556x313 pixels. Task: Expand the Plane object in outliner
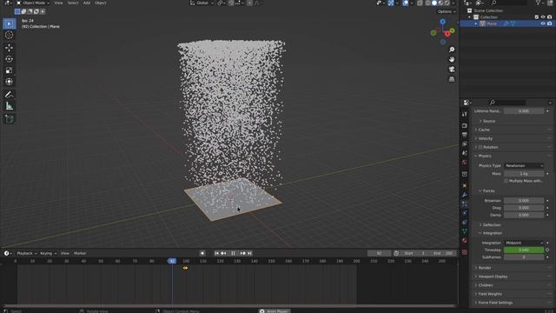[x=476, y=23]
